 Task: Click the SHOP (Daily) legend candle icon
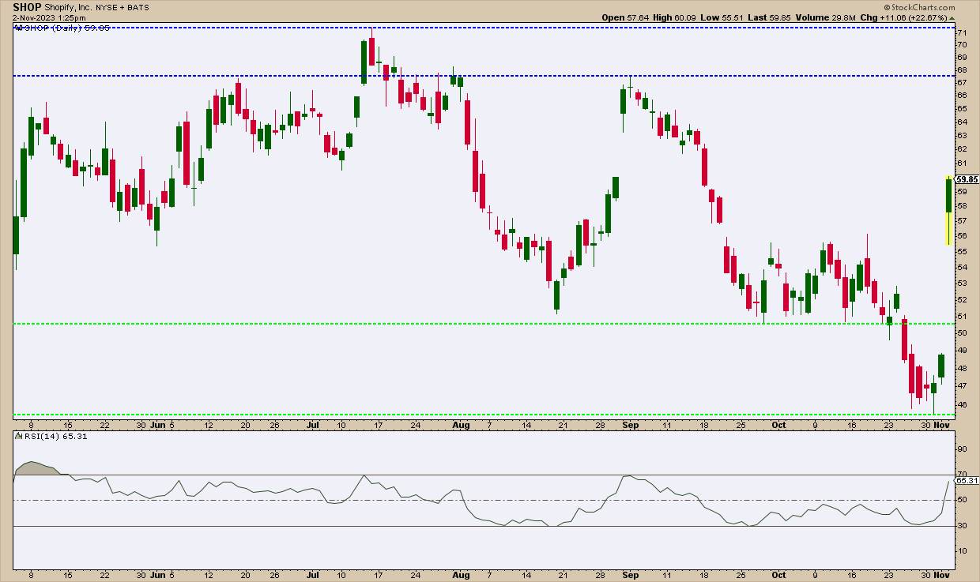(17, 28)
